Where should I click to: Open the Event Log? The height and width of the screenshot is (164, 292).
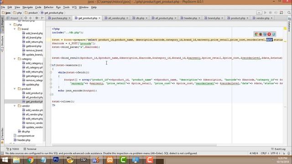click(278, 149)
